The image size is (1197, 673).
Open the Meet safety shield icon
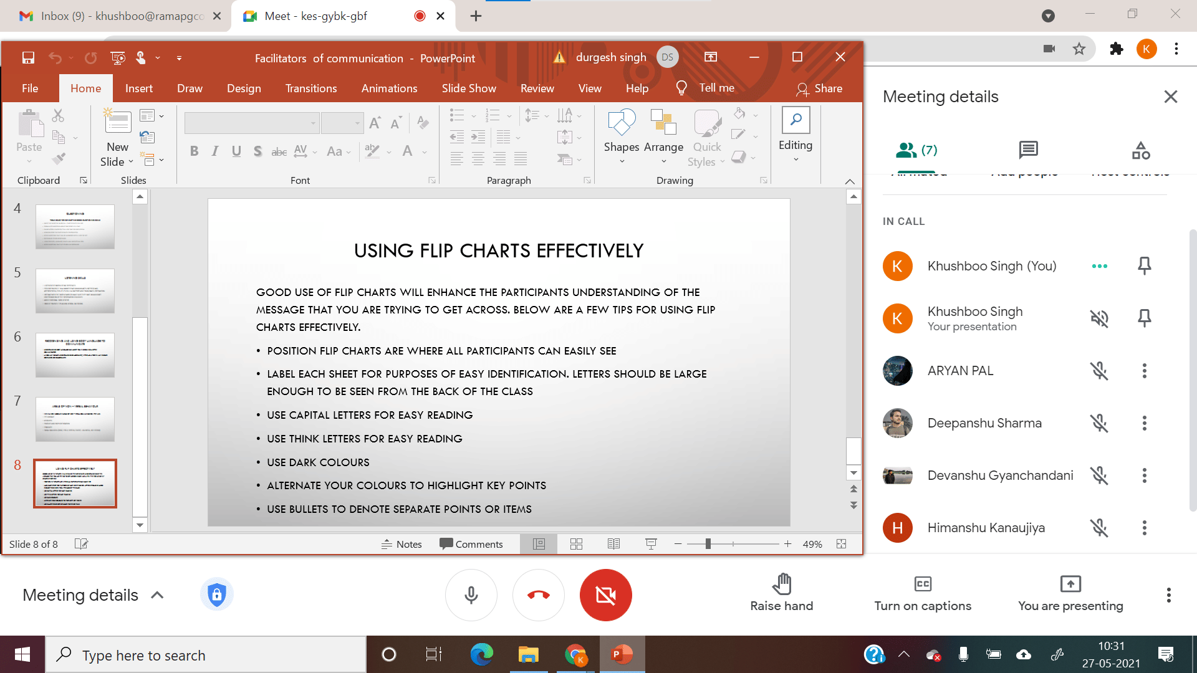(216, 594)
